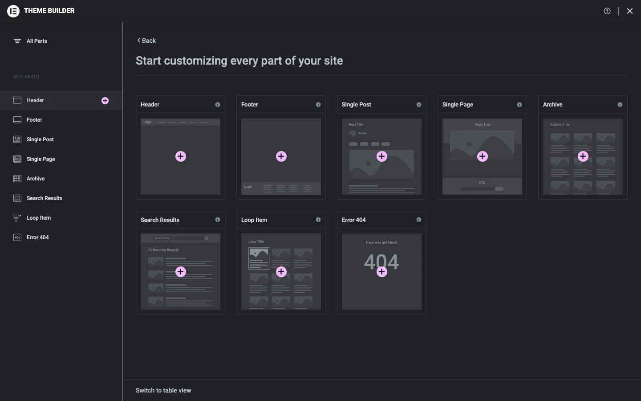Add a new Footer template via card plus
This screenshot has height=401, width=641.
[281, 156]
